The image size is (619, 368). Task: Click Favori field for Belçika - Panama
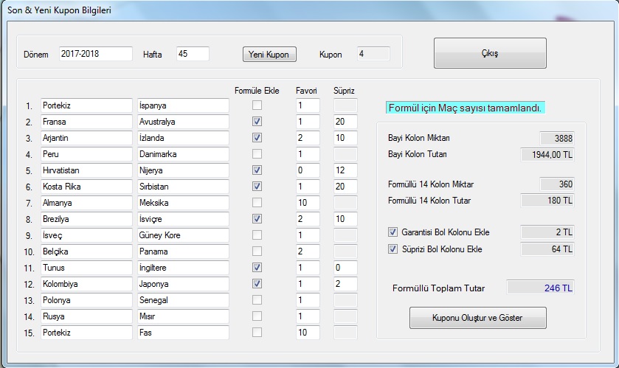coord(308,251)
